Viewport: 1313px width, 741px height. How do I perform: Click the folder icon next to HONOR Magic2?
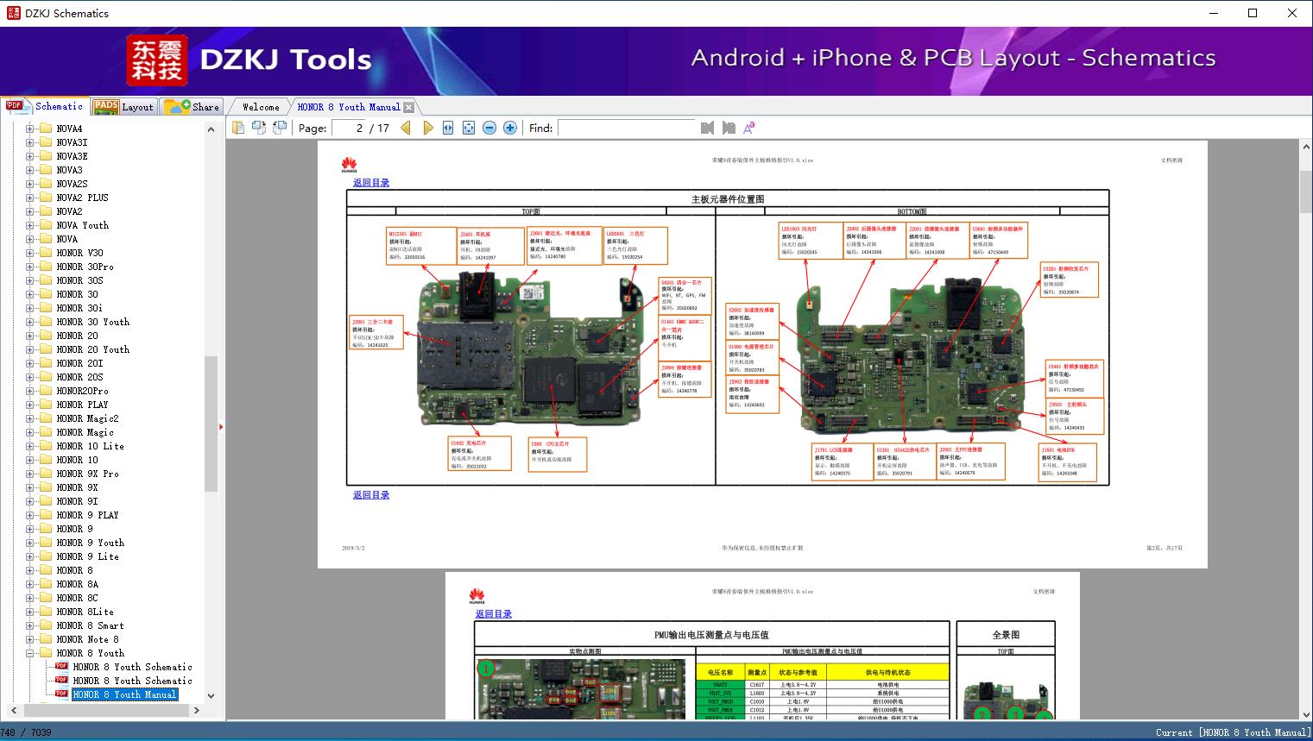click(x=46, y=418)
